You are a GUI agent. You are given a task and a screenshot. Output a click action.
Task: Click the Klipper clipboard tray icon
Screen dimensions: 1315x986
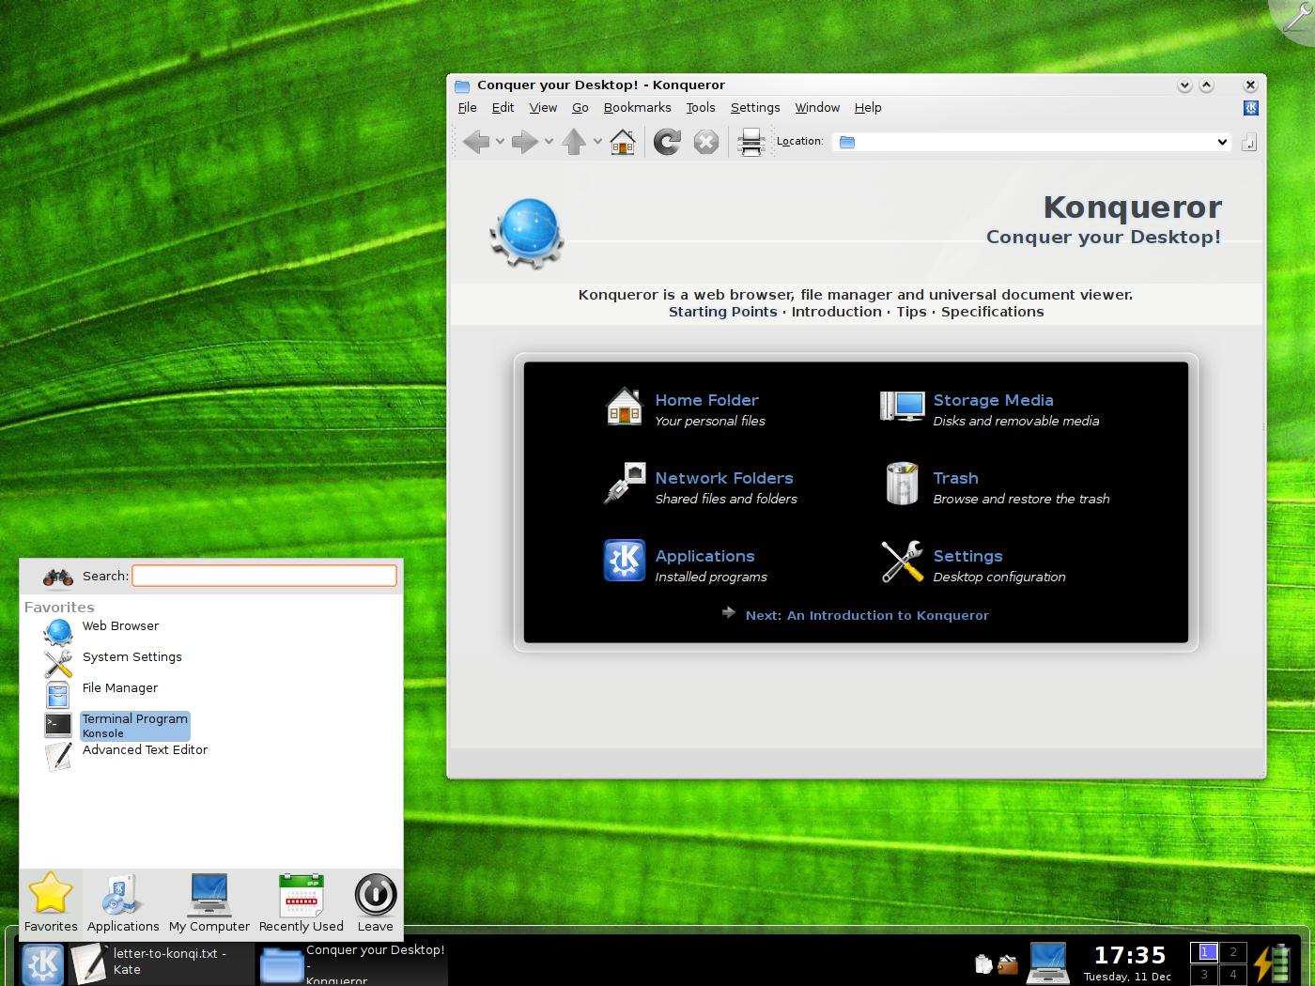click(x=983, y=964)
